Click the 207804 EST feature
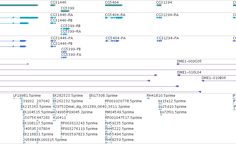 point(38,132)
